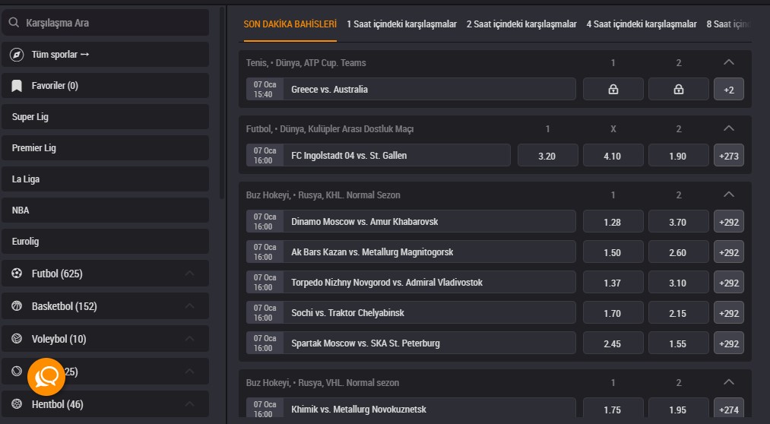The width and height of the screenshot is (770, 424).
Task: Open +292 markets for Spartak Moscow match
Action: tap(729, 343)
